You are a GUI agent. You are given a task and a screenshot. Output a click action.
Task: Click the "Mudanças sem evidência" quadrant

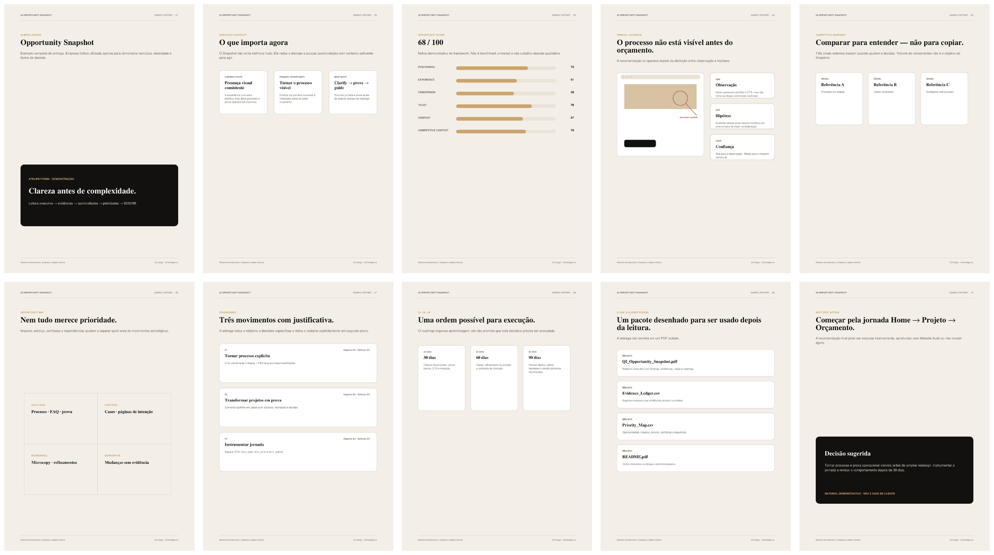pos(134,469)
